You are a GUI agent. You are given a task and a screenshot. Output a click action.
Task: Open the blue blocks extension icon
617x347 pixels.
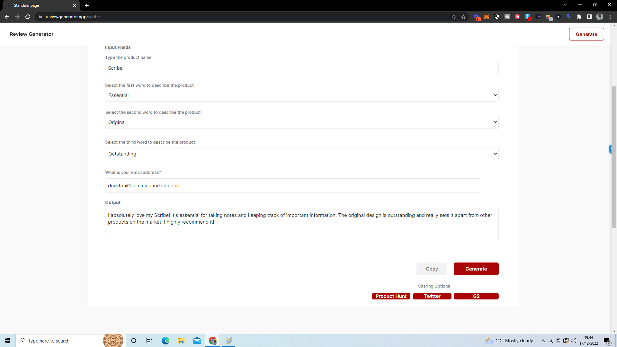pyautogui.click(x=569, y=17)
